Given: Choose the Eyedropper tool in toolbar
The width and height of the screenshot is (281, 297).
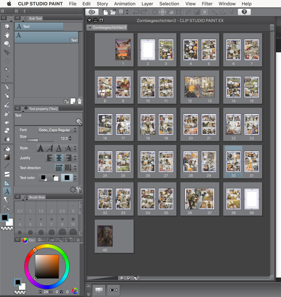Looking at the screenshot, I should [x=7, y=78].
